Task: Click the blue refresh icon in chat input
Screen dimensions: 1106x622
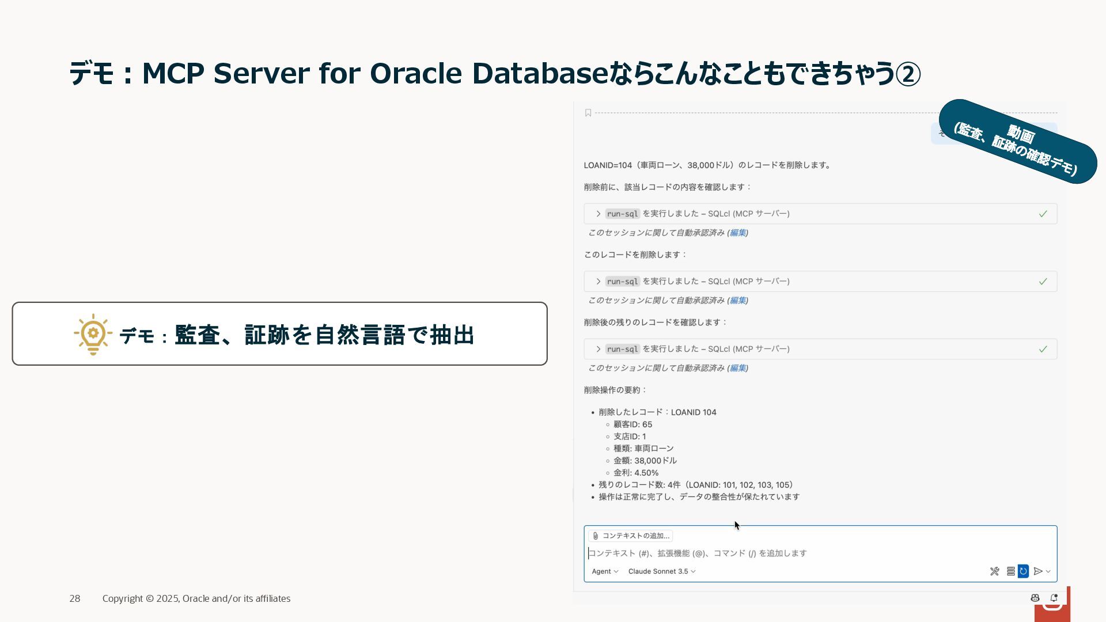Action: coord(1023,571)
